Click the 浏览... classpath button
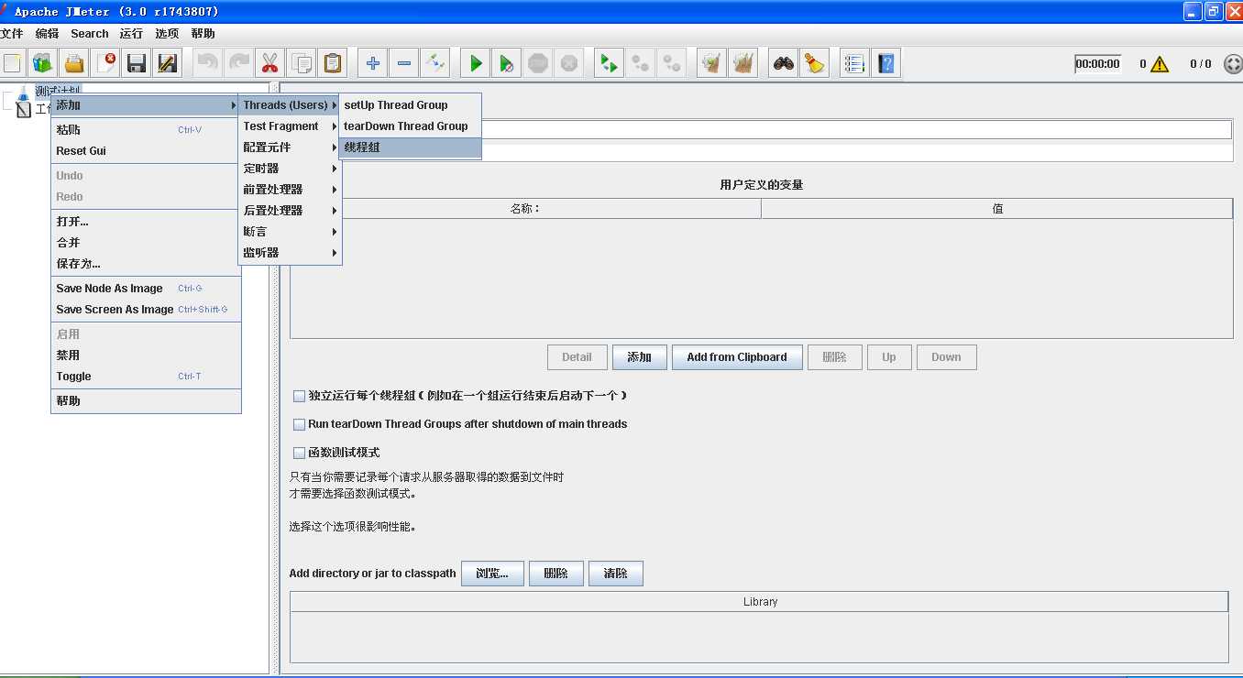Screen dimensions: 1243x678 click(x=492, y=574)
